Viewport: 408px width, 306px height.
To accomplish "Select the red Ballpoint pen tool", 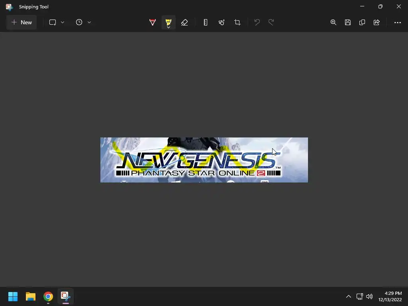I will pyautogui.click(x=153, y=22).
